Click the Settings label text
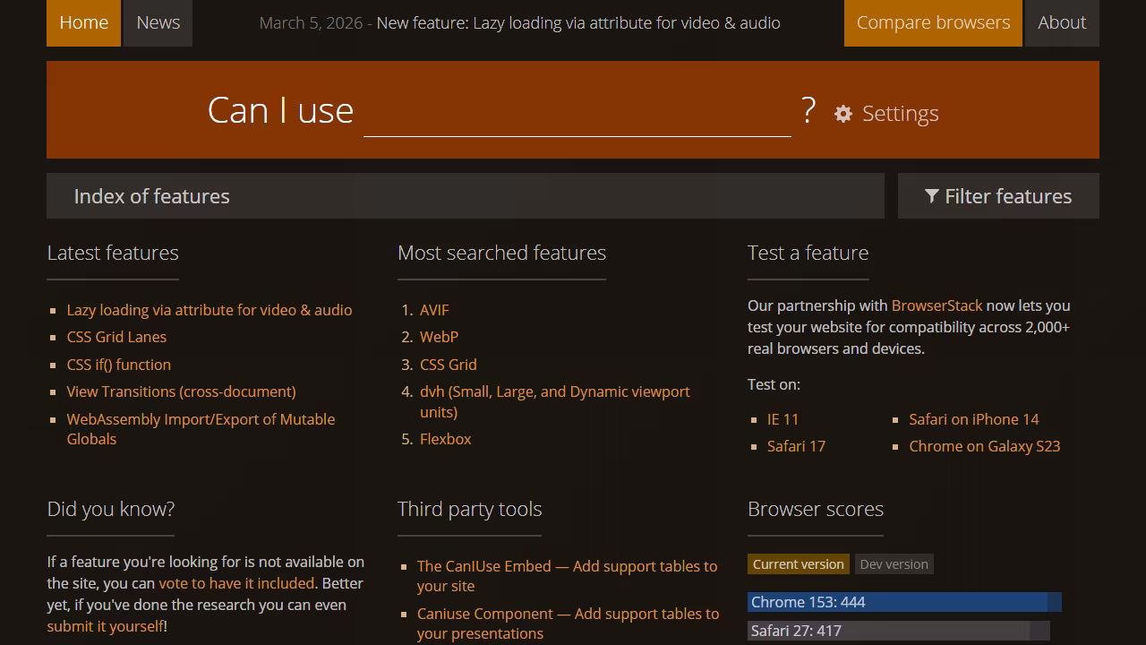 [x=900, y=114]
